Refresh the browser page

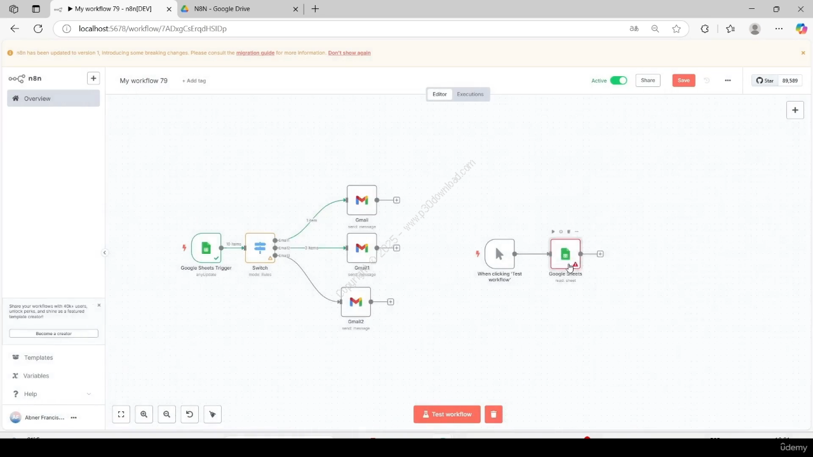coord(38,29)
